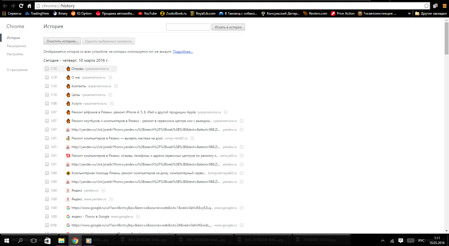Open the Услуги entry dropdown arrow
449x246 pixels.
[112, 104]
